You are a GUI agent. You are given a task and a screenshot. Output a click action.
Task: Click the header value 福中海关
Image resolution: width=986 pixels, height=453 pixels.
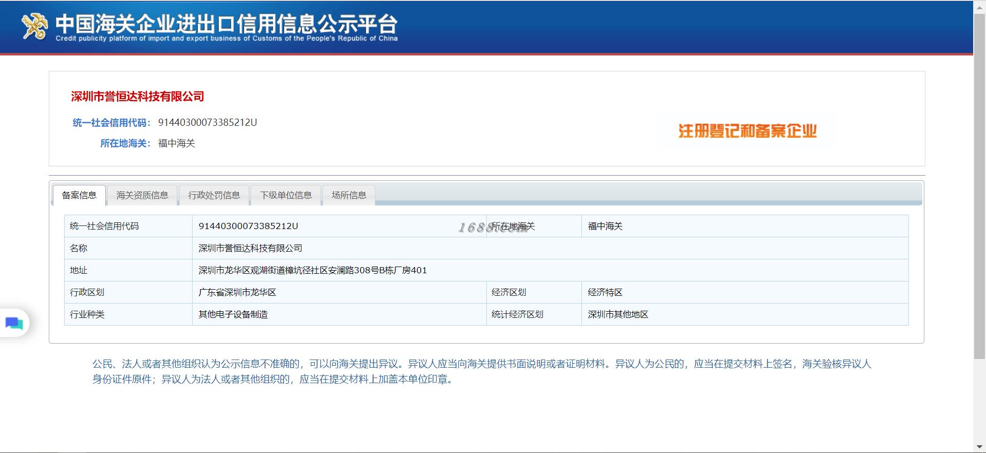(177, 143)
